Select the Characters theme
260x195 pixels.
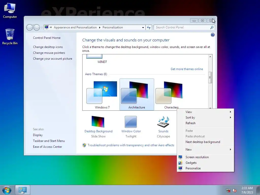tap(171, 94)
